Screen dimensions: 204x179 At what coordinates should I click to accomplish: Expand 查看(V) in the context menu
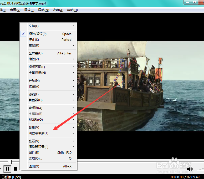pos(48,141)
